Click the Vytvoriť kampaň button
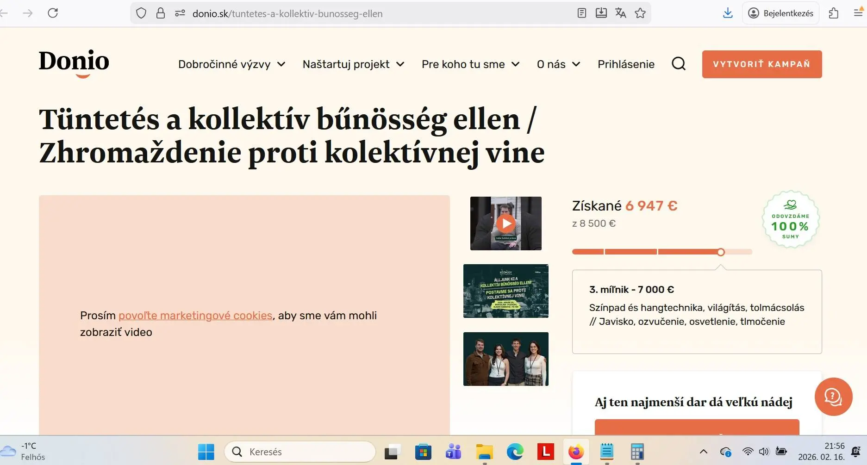 pos(761,64)
